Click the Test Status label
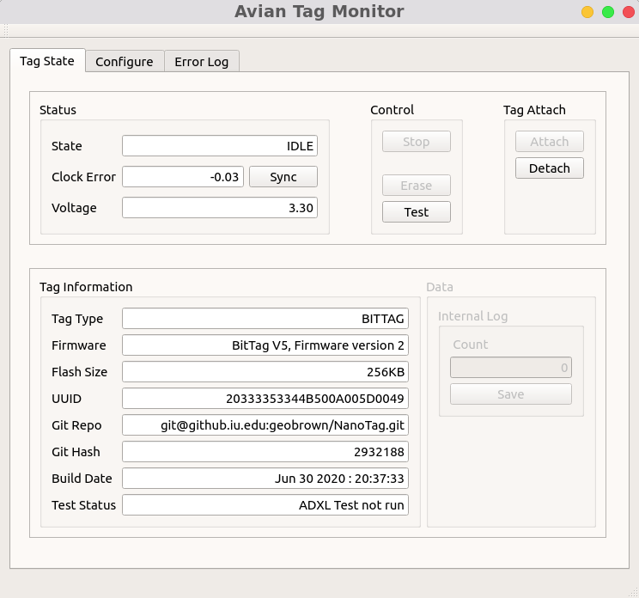The image size is (639, 598). [83, 505]
